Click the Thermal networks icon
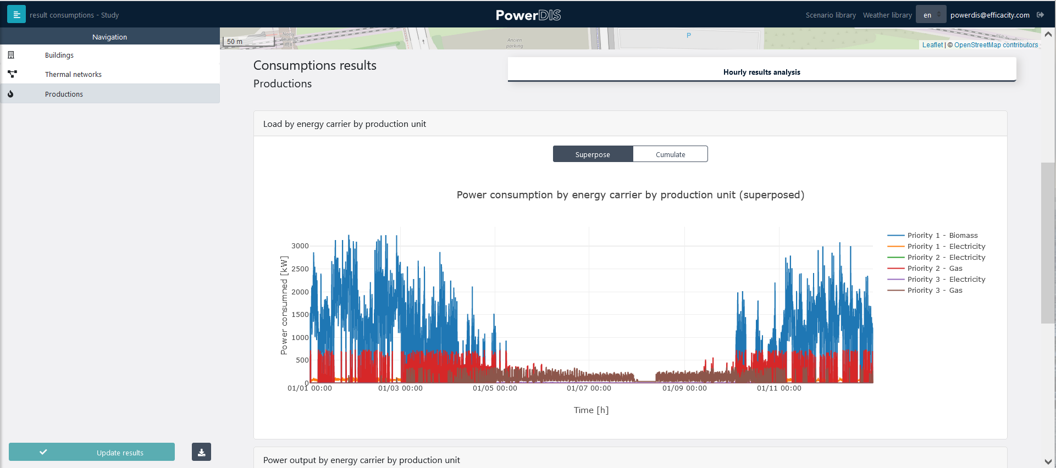 coord(12,74)
